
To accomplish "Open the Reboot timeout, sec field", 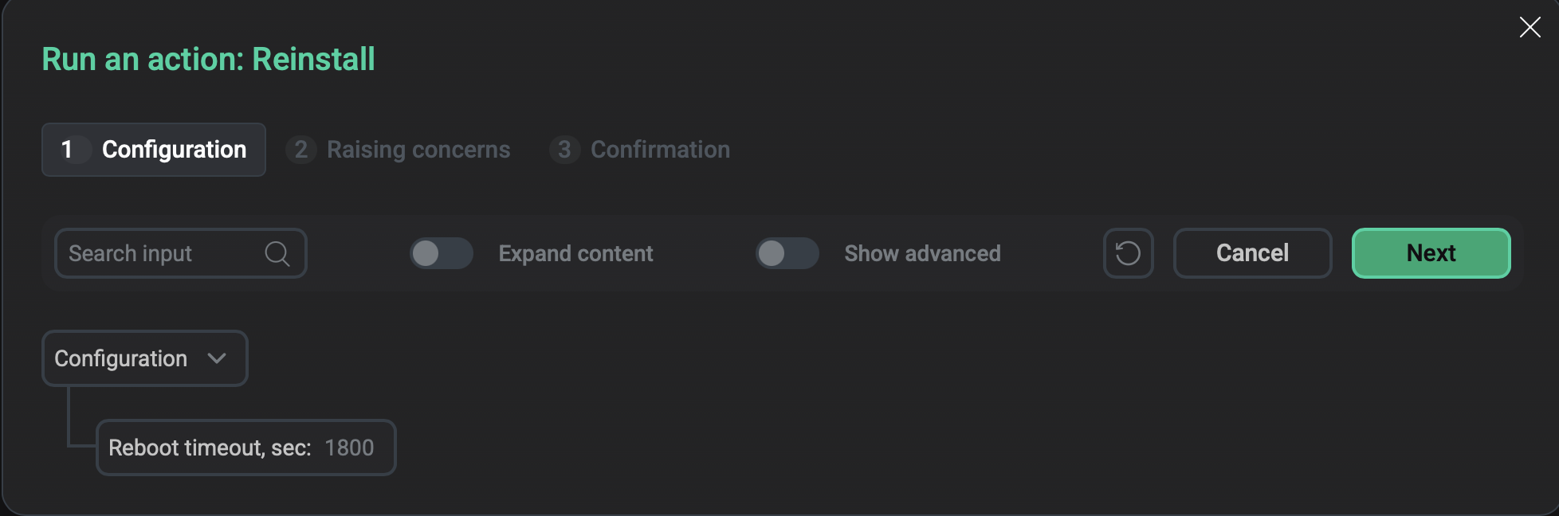I will coord(210,448).
